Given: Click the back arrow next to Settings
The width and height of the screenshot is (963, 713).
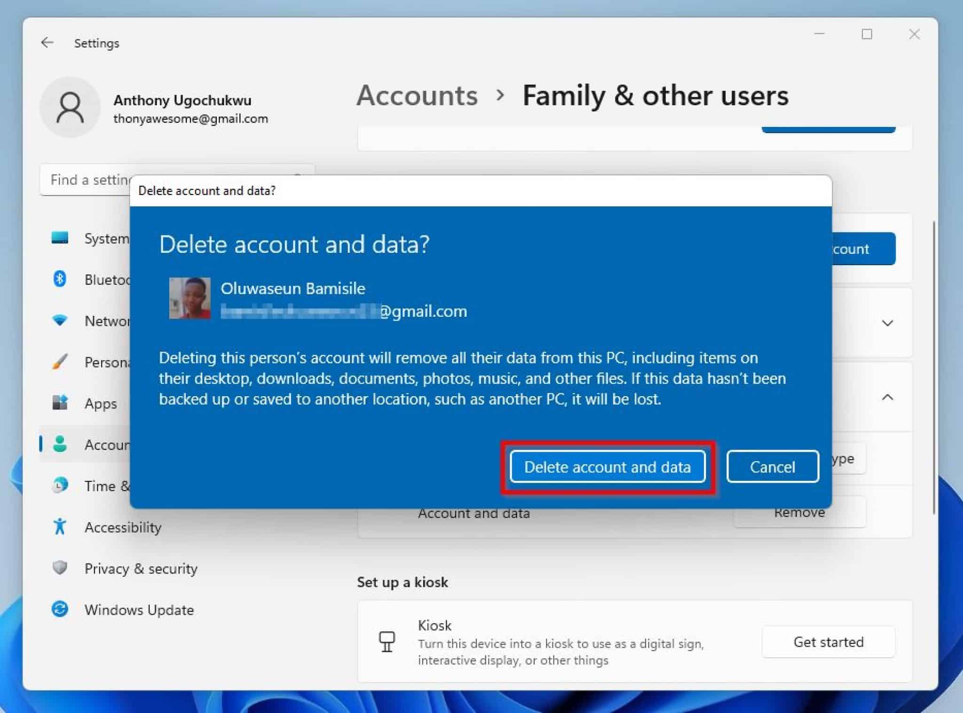Looking at the screenshot, I should [x=47, y=42].
